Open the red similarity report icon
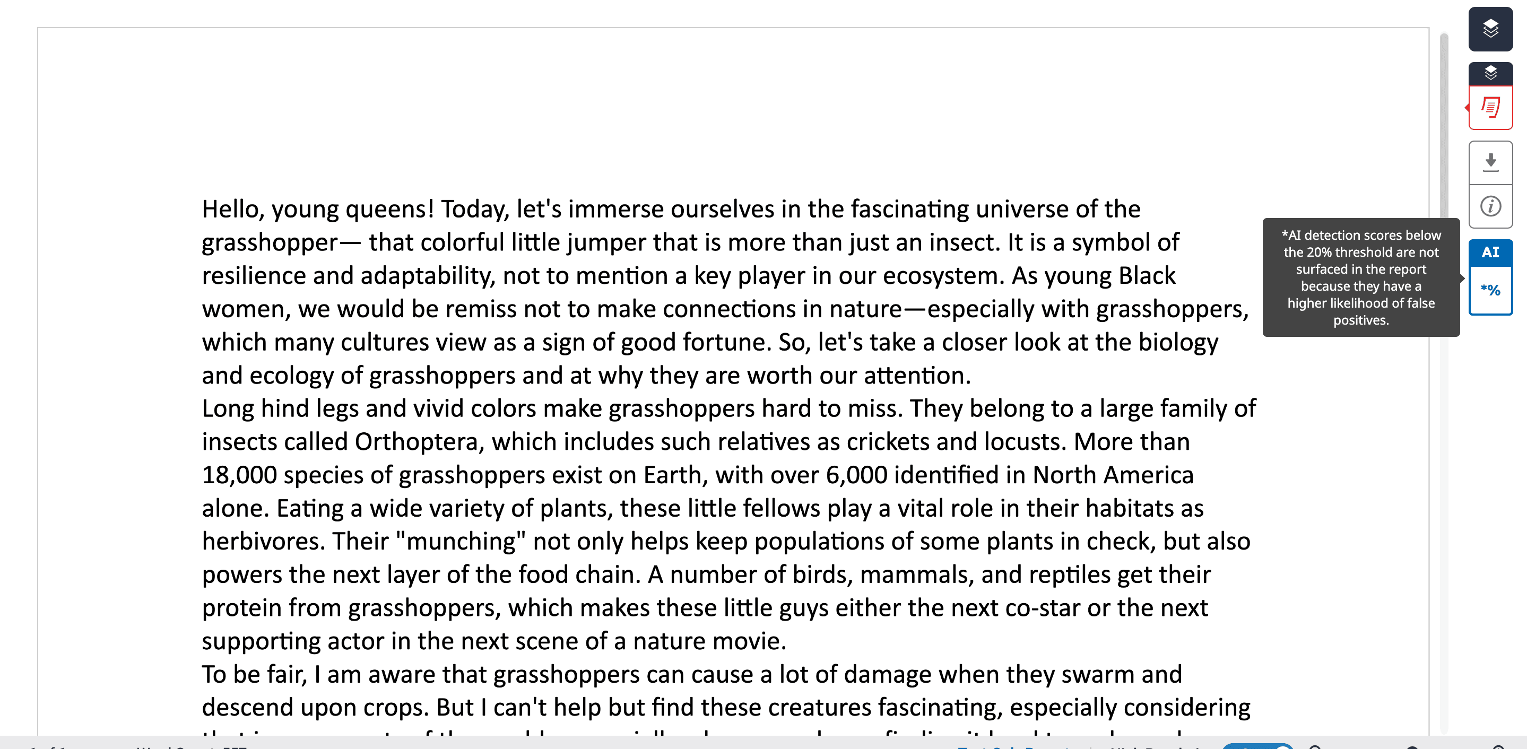Image resolution: width=1527 pixels, height=749 pixels. pos(1490,108)
